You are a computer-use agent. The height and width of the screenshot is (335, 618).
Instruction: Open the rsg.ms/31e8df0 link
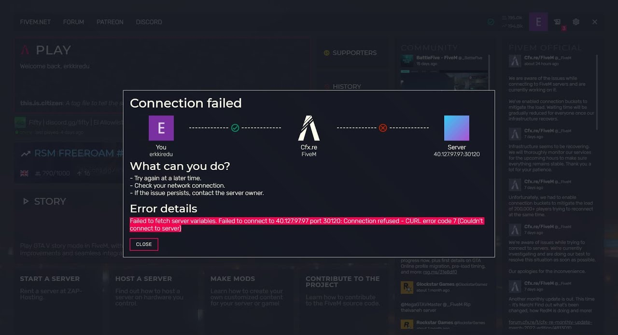(440, 272)
